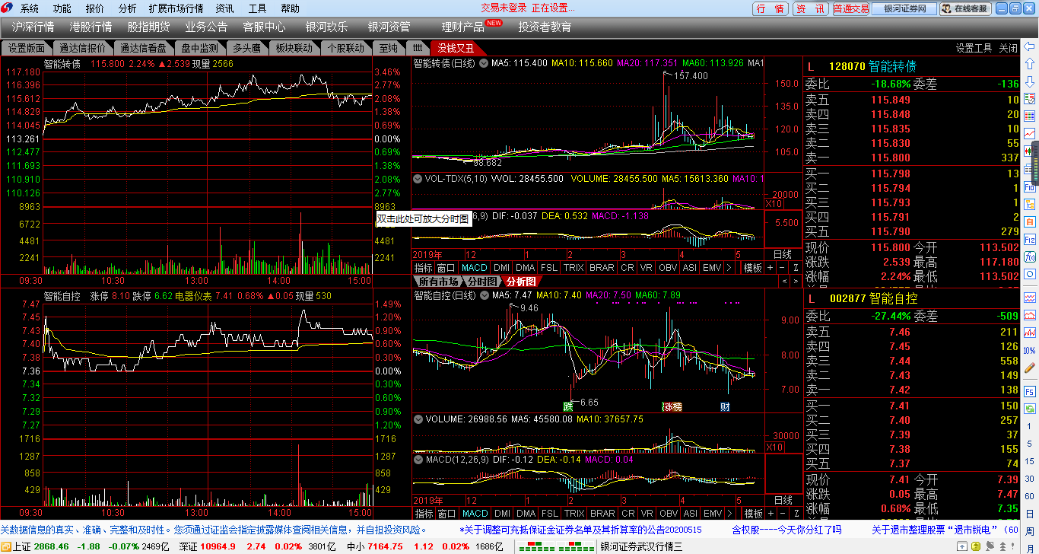Viewport: 1039px width, 554px height.
Task: Open the VOL-TDX indicator dropdown arrow
Action: pos(418,179)
